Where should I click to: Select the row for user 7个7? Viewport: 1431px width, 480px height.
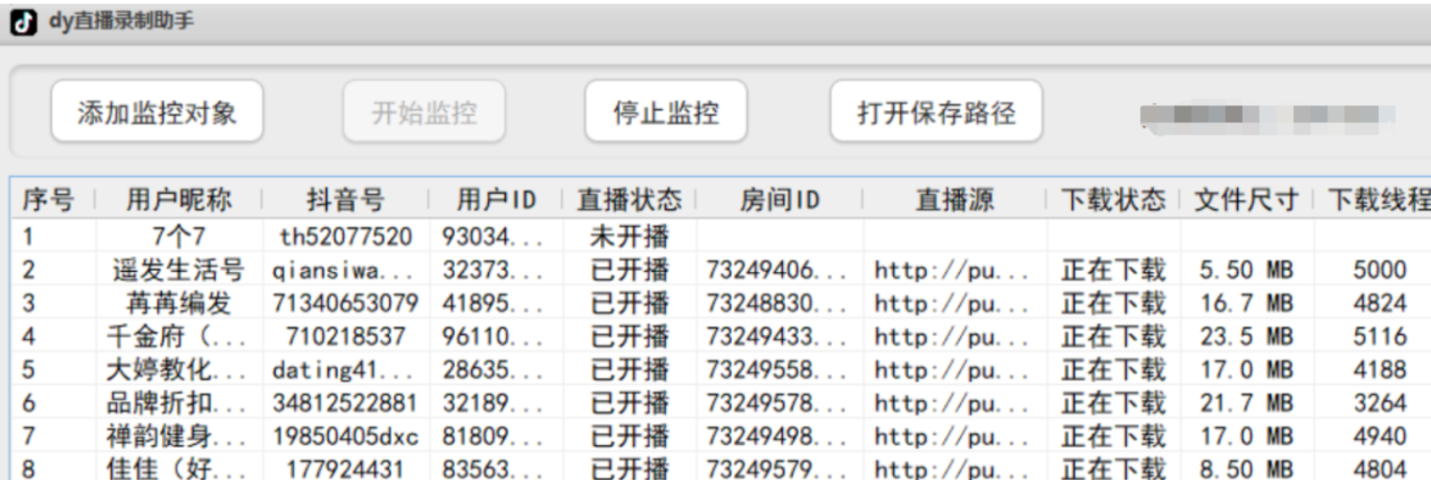pos(178,236)
